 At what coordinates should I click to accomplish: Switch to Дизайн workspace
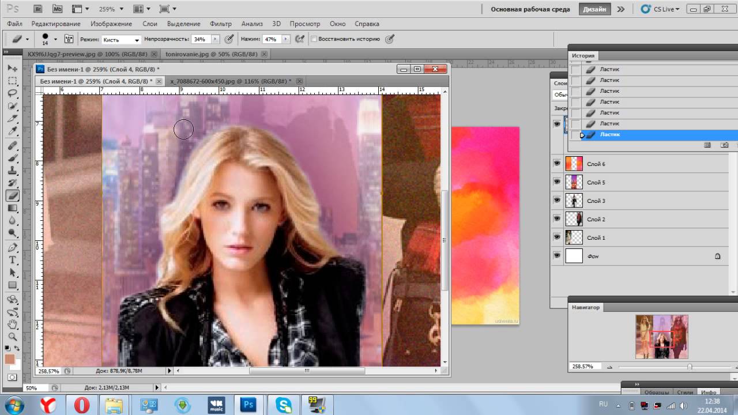(594, 9)
